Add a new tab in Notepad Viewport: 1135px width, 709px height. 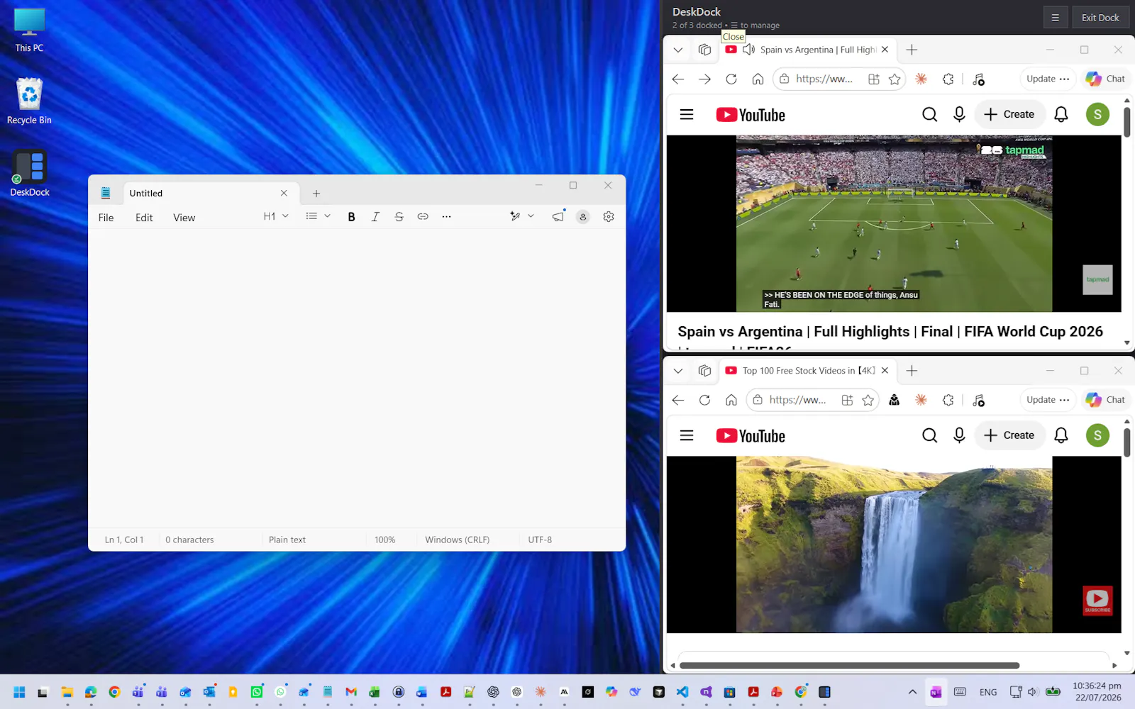point(316,194)
